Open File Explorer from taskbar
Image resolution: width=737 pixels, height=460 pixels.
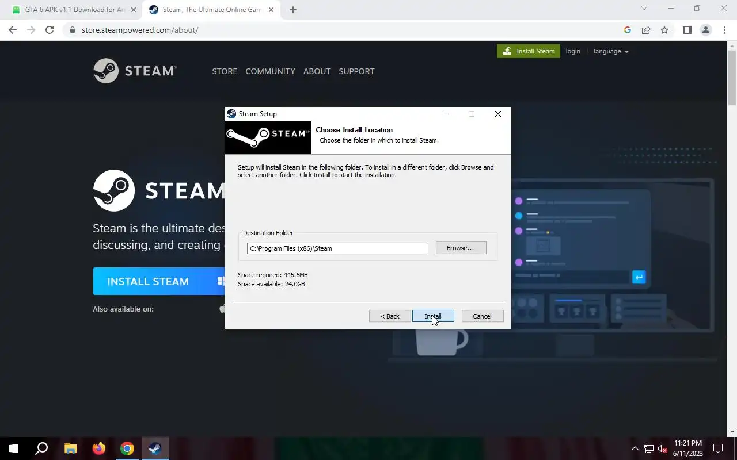tap(70, 448)
